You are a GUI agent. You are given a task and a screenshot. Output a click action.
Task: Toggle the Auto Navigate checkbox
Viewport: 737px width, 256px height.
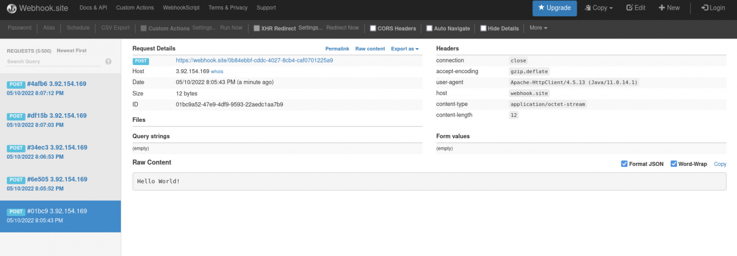point(429,28)
